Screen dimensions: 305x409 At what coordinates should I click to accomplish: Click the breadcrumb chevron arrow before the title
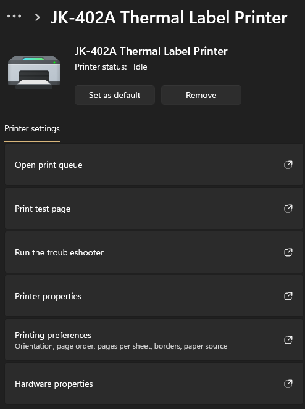(x=37, y=17)
